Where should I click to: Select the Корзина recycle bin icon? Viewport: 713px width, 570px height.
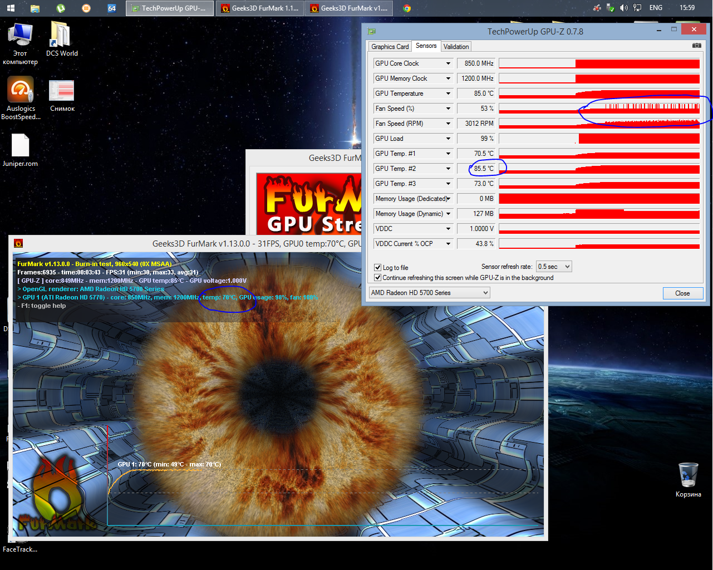coord(689,480)
